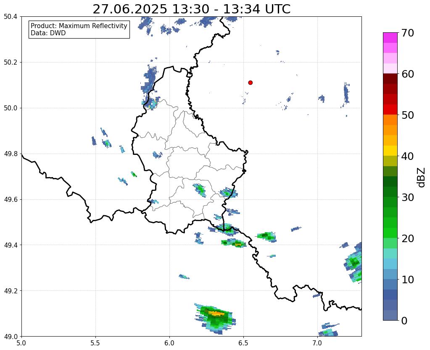Click the longitude tick label '7.0'
Image resolution: width=430 pixels, height=350 pixels.
317,343
